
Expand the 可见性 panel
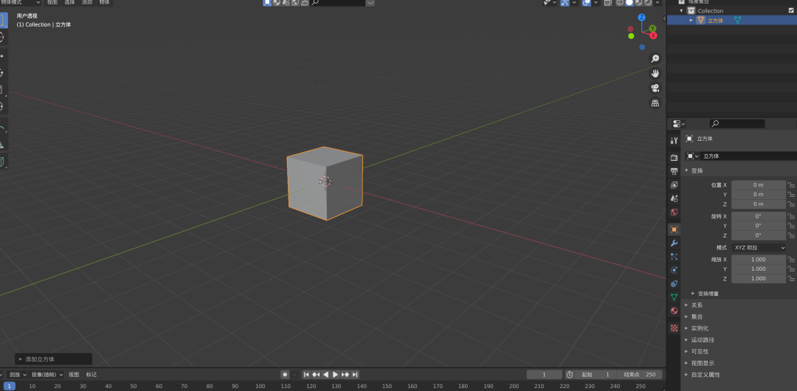[x=686, y=351]
